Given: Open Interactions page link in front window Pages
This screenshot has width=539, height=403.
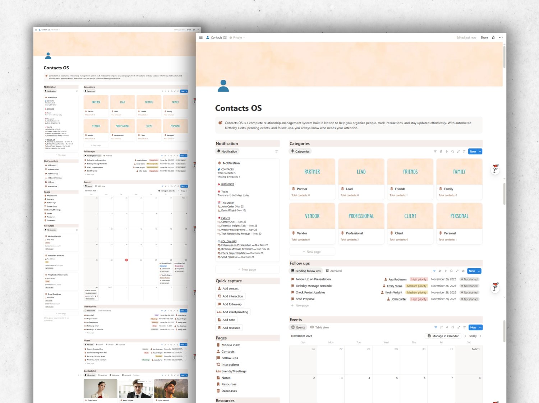Looking at the screenshot, I should pyautogui.click(x=227, y=365).
